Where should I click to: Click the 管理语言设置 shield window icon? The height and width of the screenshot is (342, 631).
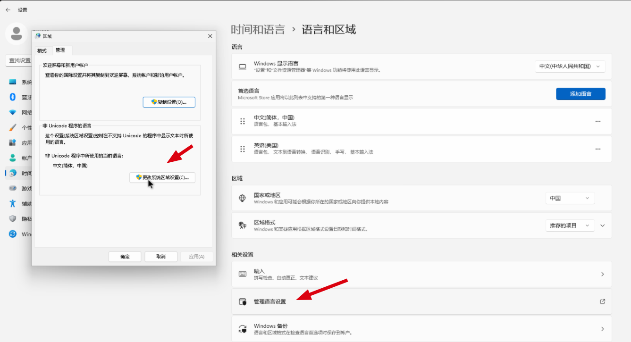(243, 301)
